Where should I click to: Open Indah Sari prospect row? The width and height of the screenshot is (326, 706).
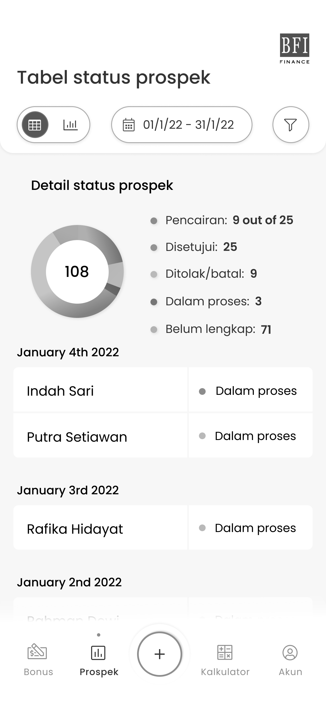(x=100, y=391)
